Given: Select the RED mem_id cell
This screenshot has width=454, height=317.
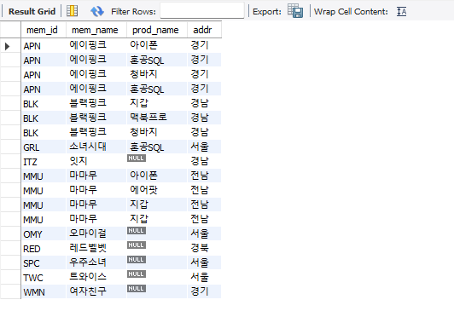Looking at the screenshot, I should coord(44,248).
